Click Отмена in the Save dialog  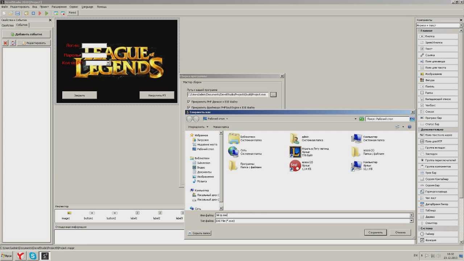point(400,232)
